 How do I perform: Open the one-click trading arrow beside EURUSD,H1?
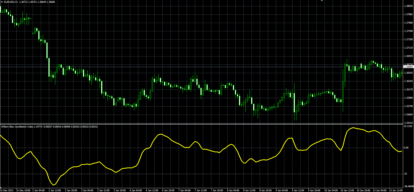2,2
